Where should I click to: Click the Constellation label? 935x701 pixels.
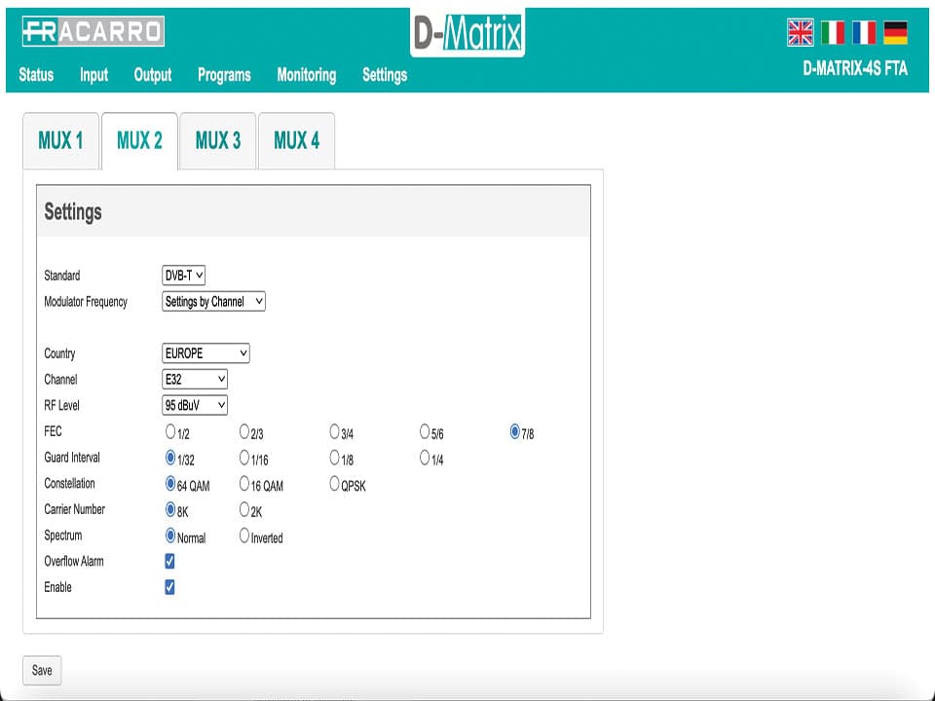coord(70,484)
